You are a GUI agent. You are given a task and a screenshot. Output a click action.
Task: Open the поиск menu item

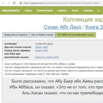75,11
